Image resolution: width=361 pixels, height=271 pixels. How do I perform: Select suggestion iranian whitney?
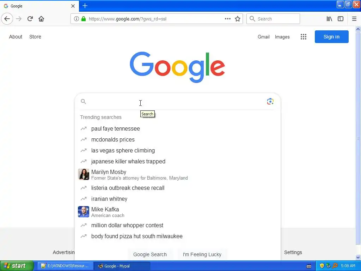point(178,199)
